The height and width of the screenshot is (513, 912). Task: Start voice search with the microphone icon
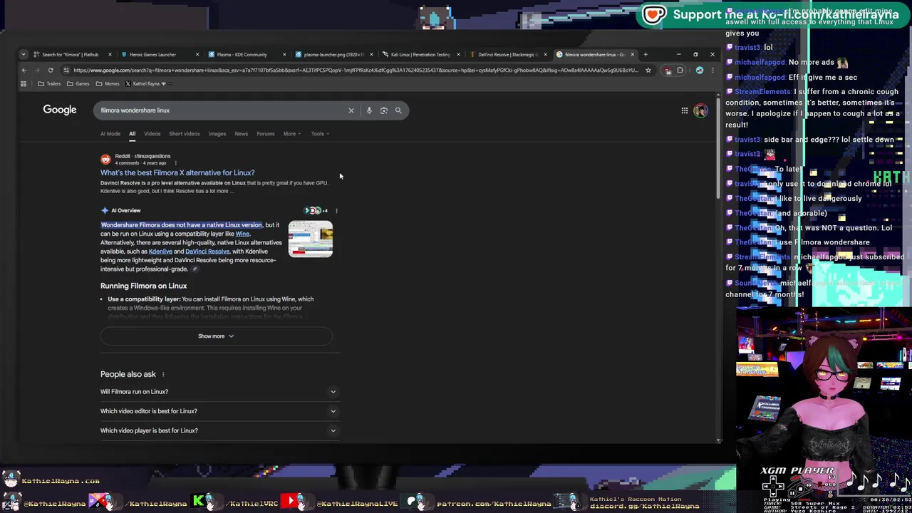(368, 110)
